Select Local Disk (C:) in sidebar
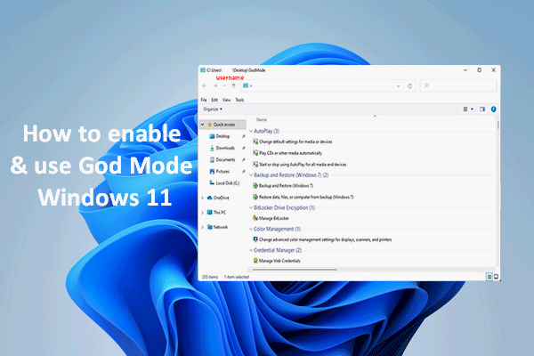 228,183
